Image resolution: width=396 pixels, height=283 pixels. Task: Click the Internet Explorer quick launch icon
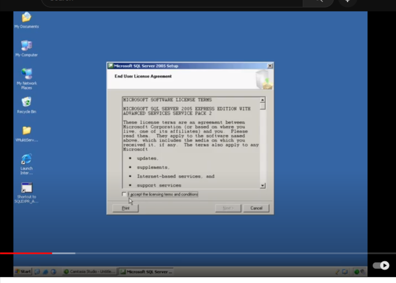(x=45, y=272)
